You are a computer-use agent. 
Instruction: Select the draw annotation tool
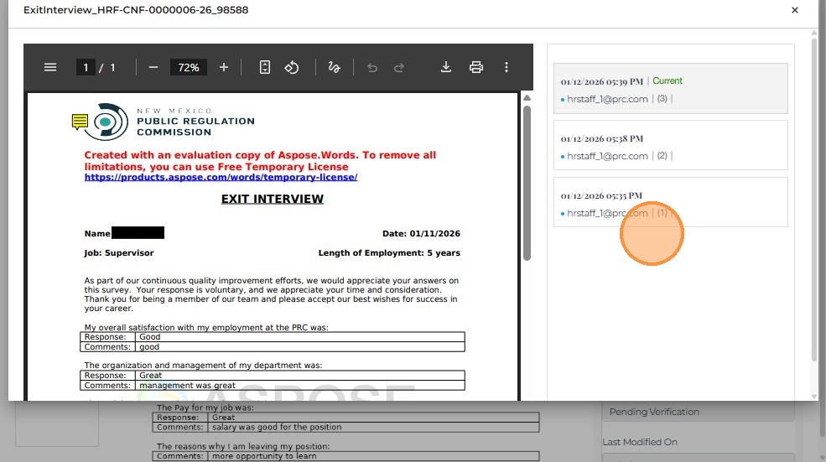coord(334,67)
